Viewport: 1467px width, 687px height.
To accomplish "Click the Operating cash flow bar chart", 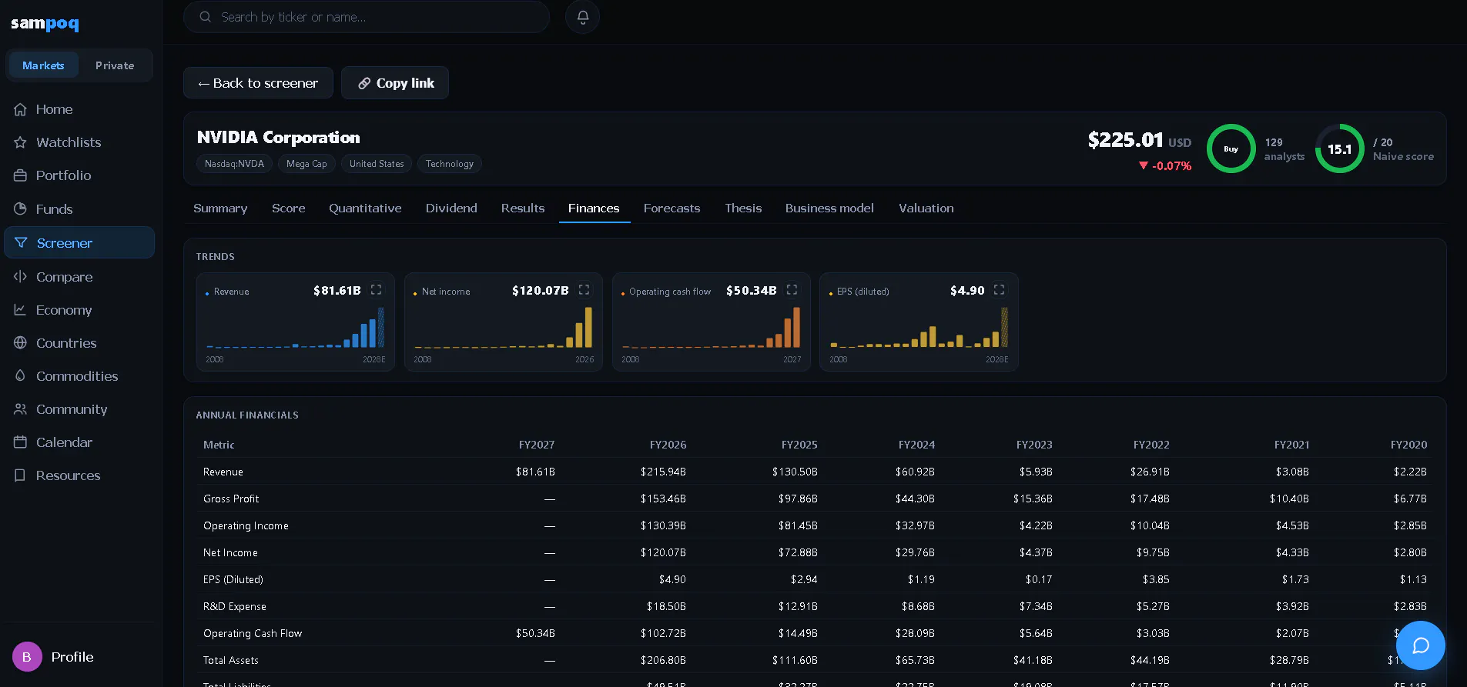I will (x=712, y=328).
